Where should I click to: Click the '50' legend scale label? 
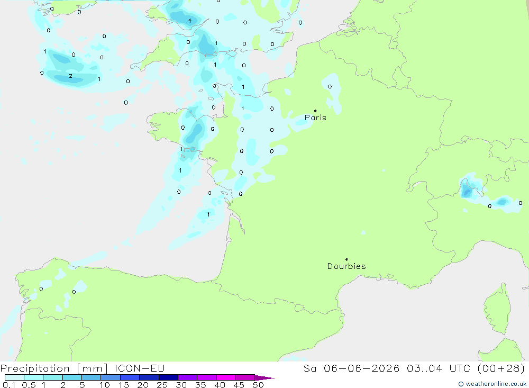[259, 385]
